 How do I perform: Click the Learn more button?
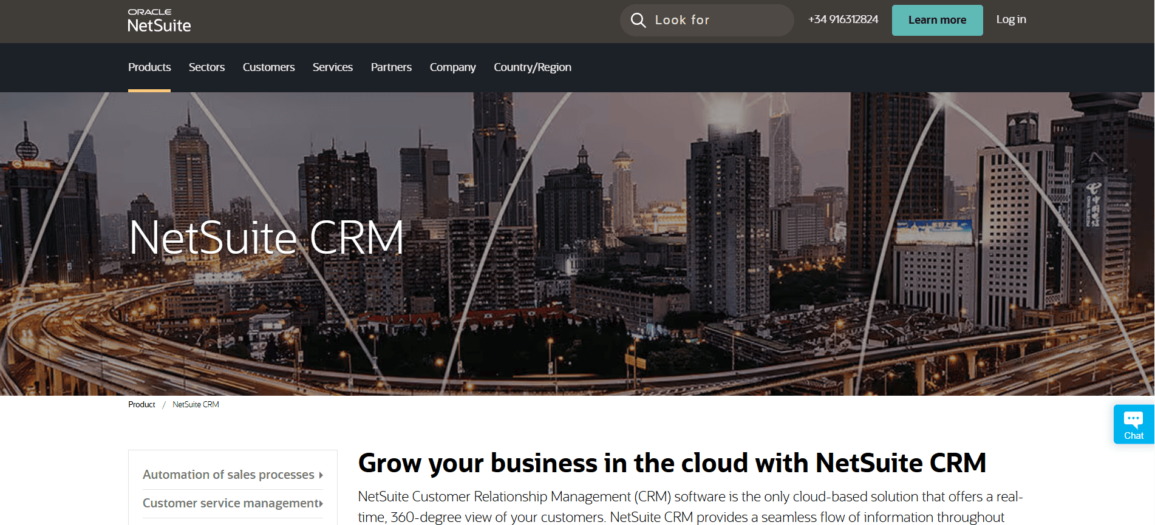tap(937, 20)
